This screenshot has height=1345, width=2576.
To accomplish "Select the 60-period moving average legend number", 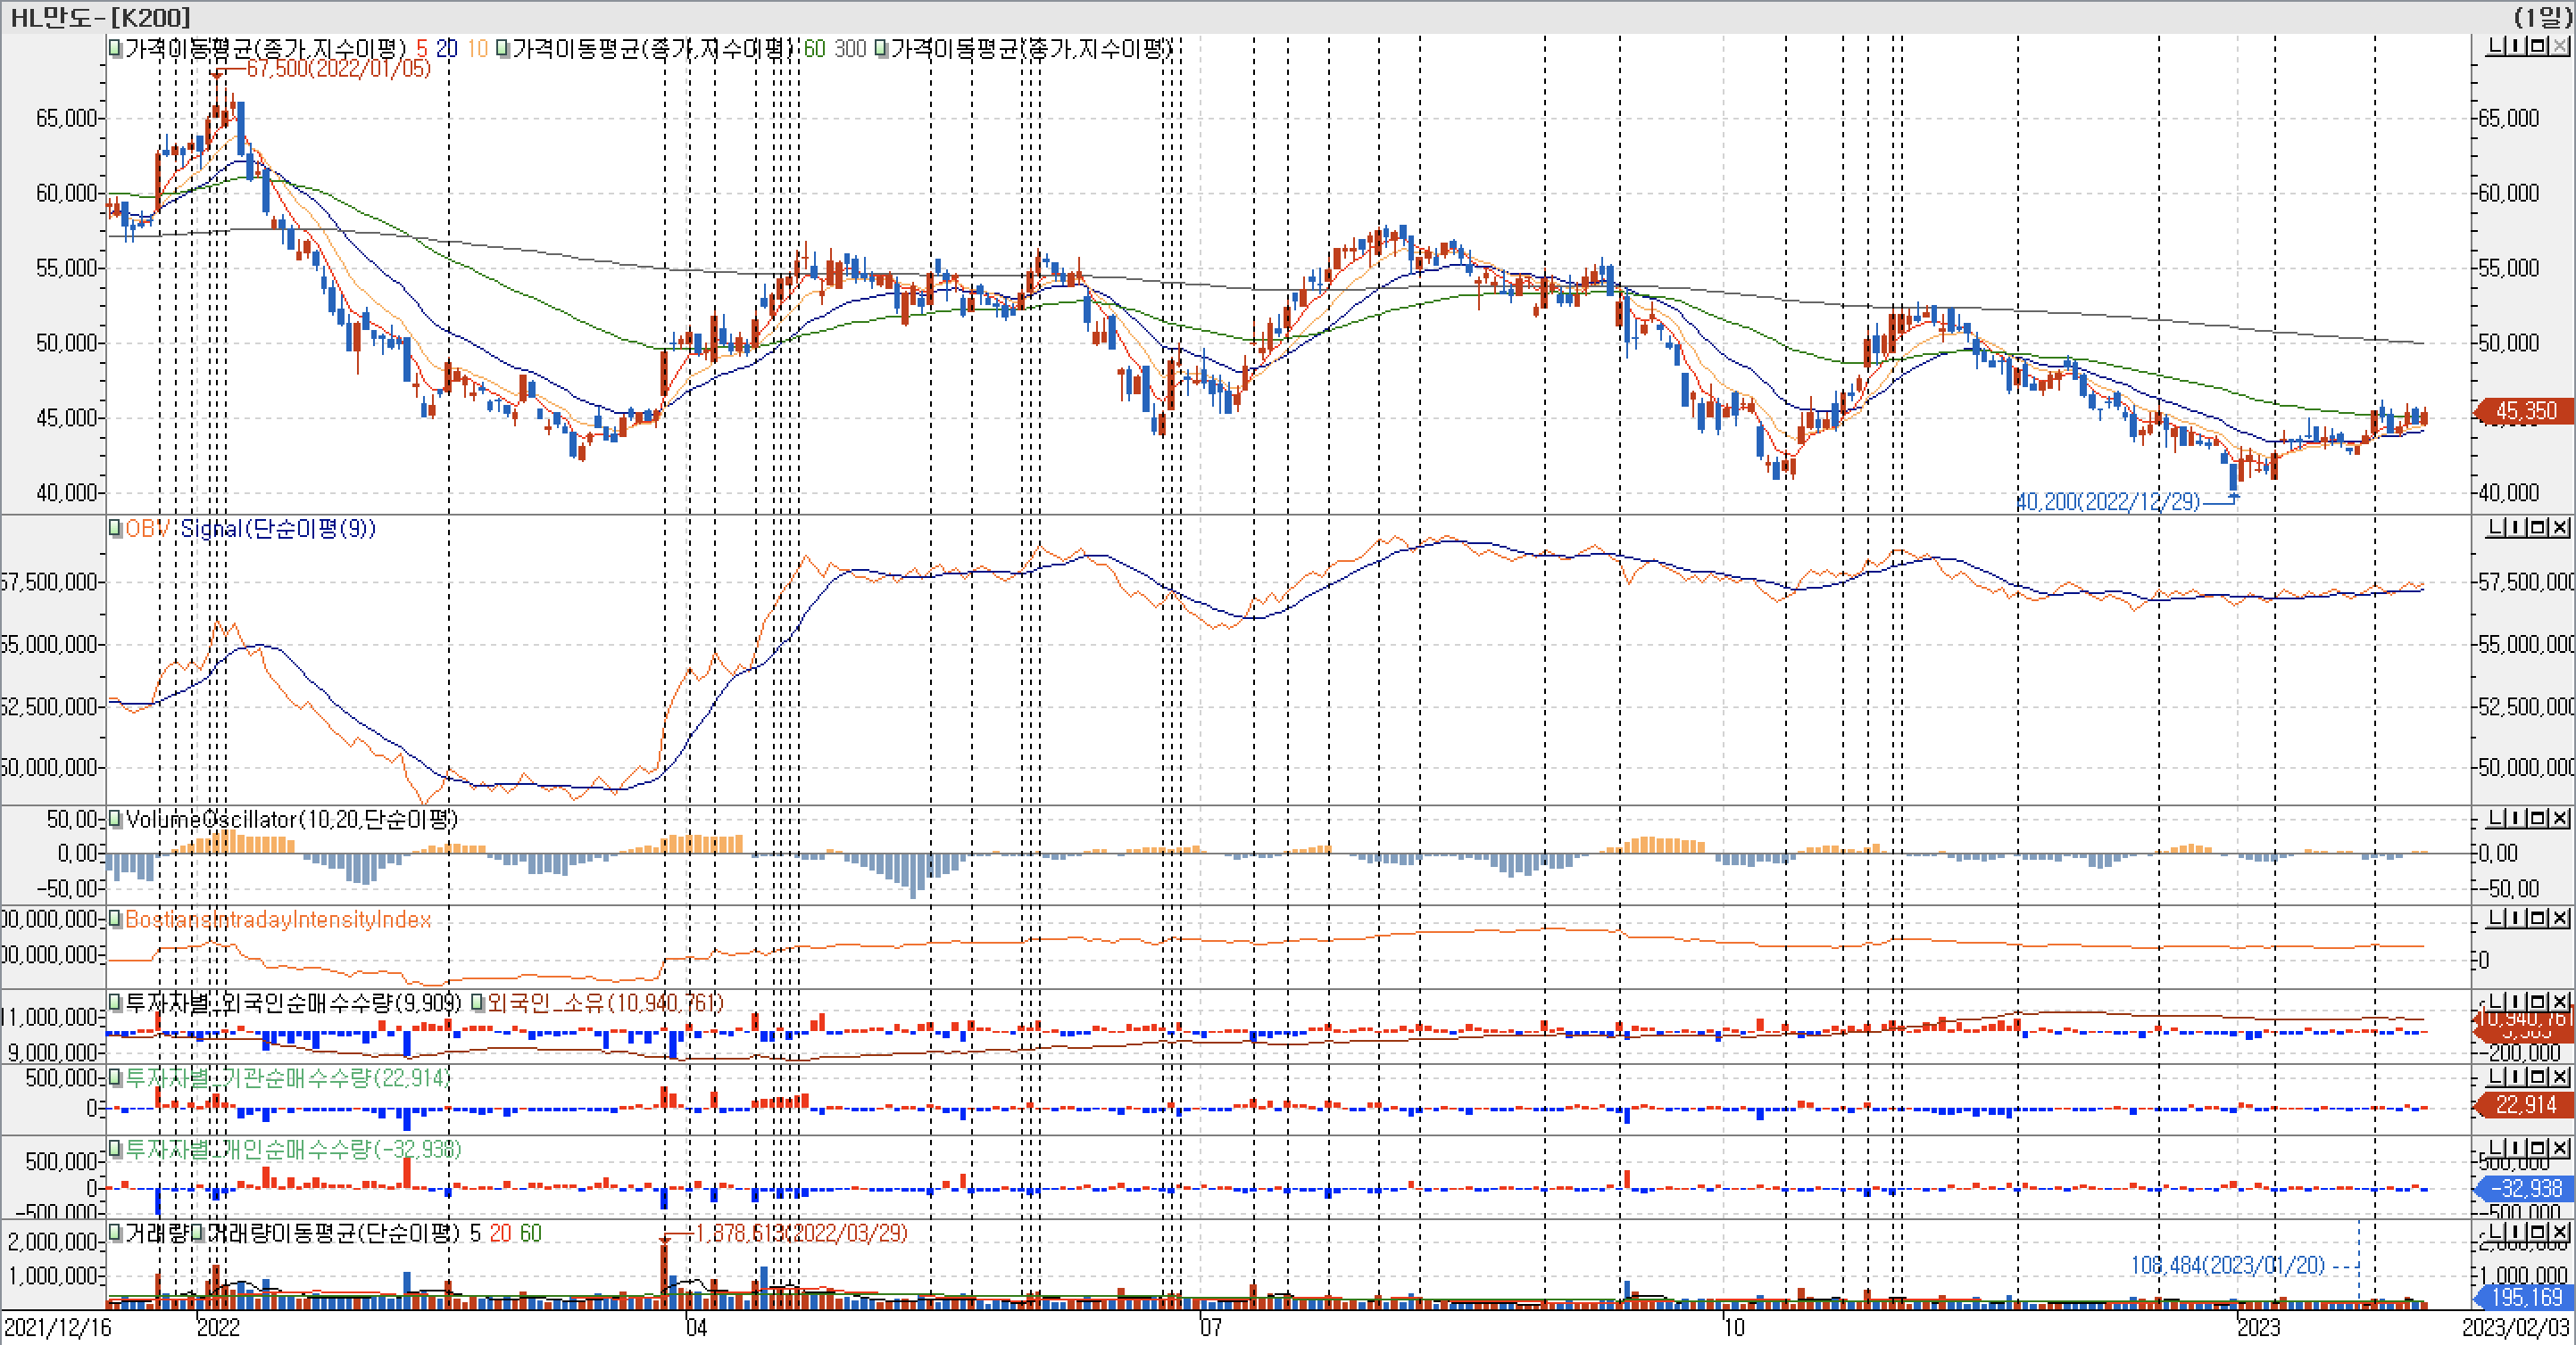I will click(814, 48).
